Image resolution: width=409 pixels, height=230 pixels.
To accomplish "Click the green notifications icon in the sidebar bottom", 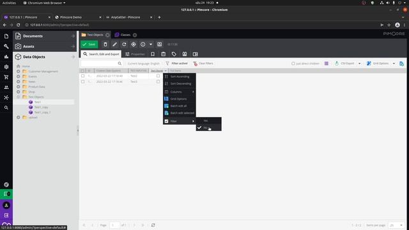I will pyautogui.click(x=6, y=194).
